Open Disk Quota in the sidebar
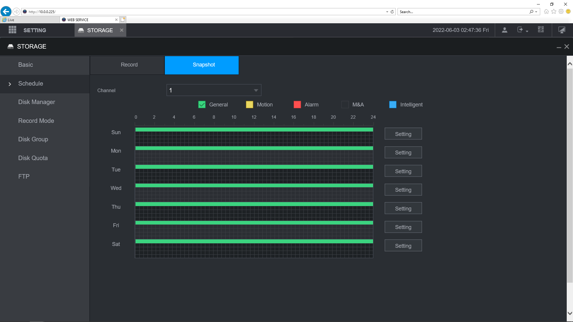The width and height of the screenshot is (573, 322). point(45,158)
